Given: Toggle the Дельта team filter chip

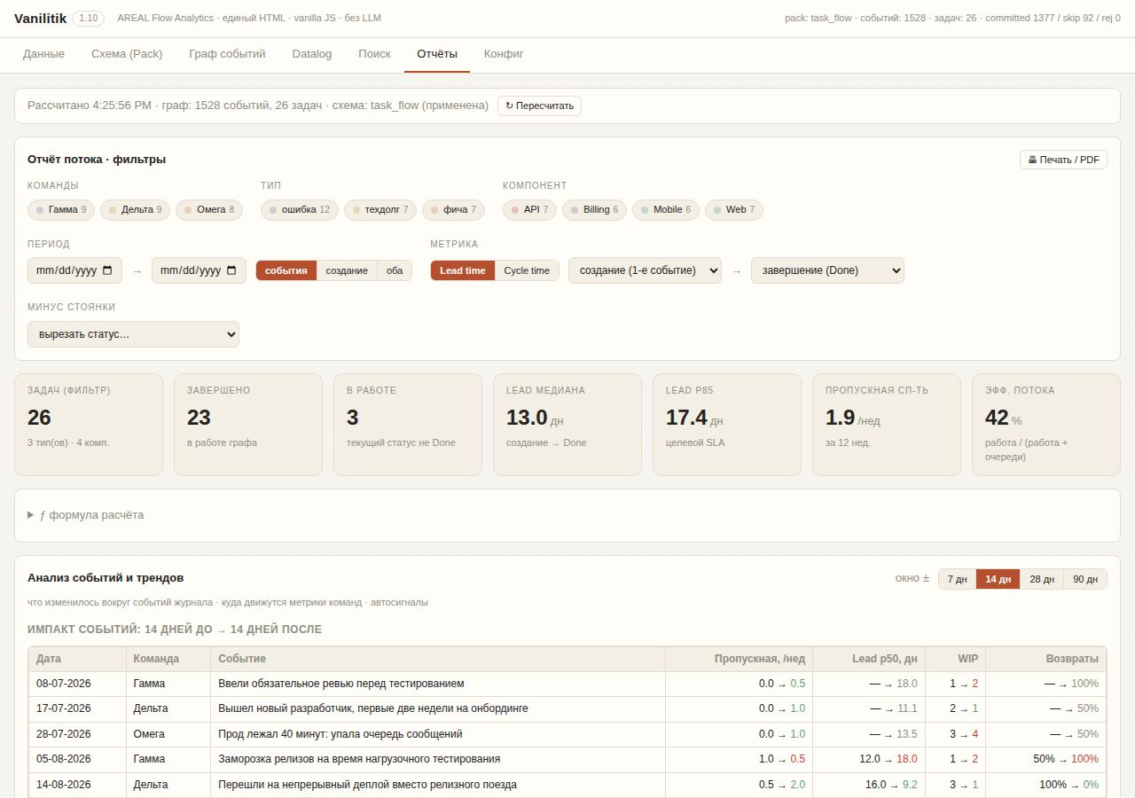Looking at the screenshot, I should point(136,210).
